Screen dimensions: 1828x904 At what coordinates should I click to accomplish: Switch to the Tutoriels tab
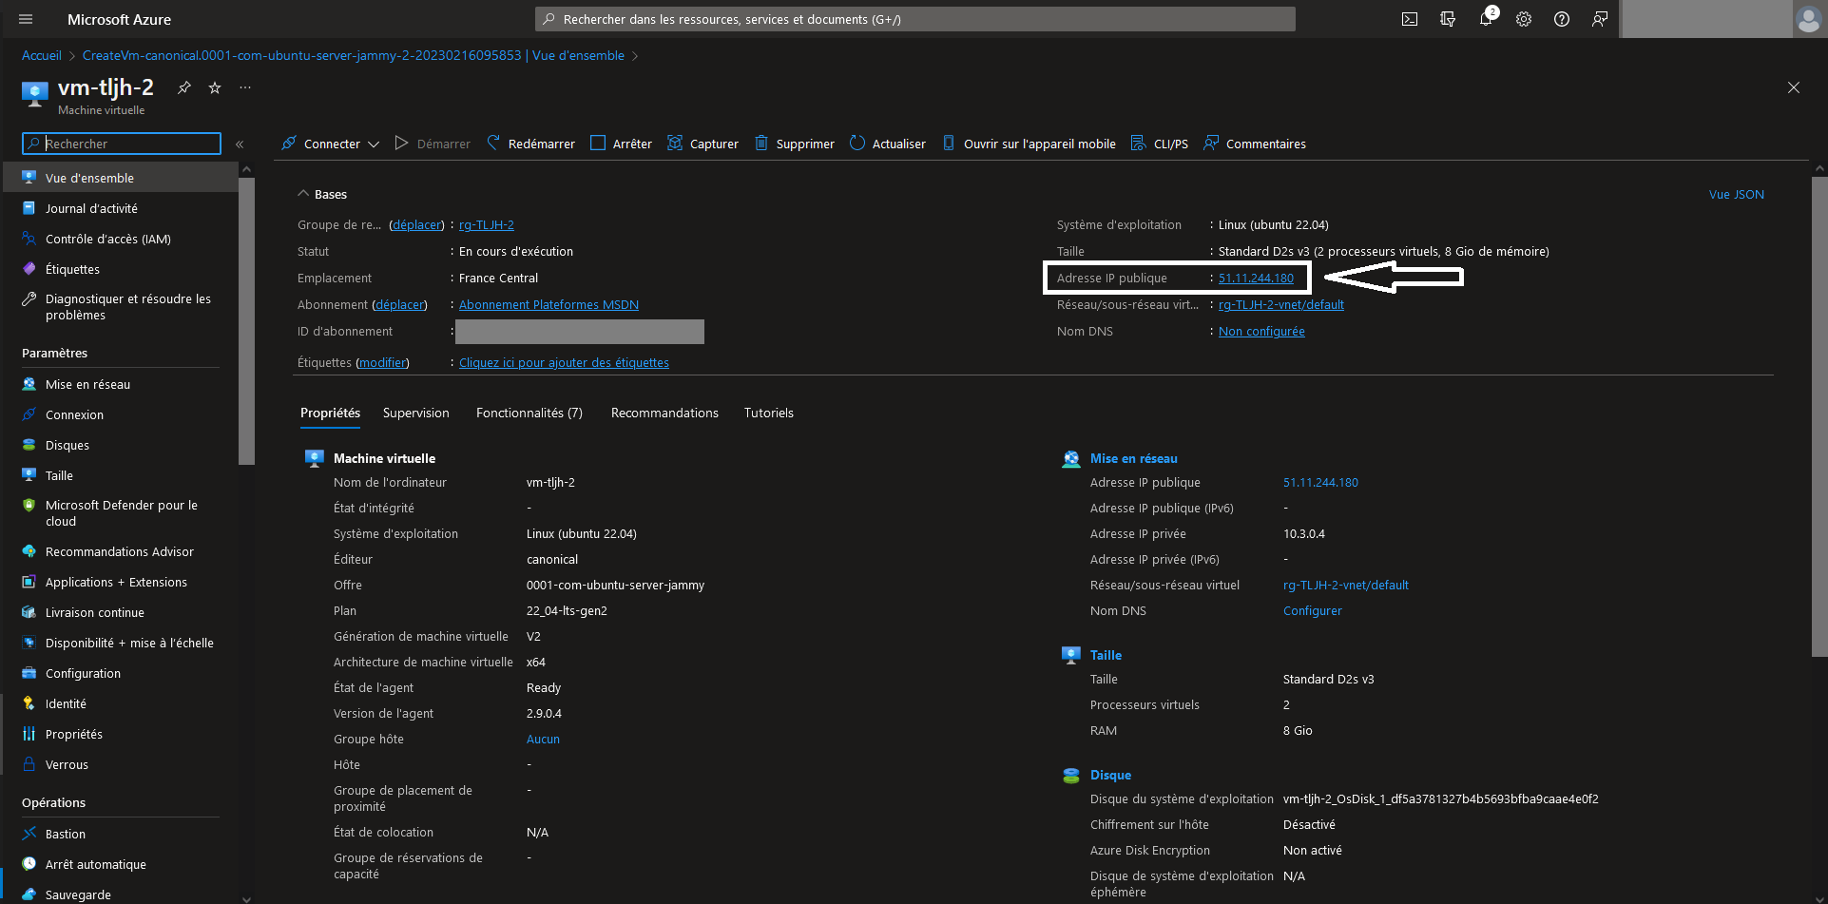pos(769,413)
